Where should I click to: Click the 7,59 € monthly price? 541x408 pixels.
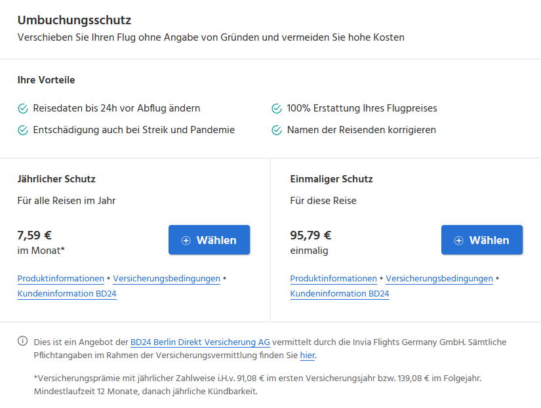[35, 235]
